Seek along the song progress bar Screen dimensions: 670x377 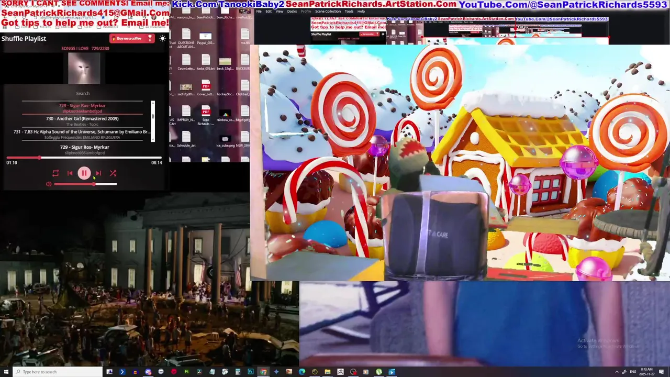(84, 158)
